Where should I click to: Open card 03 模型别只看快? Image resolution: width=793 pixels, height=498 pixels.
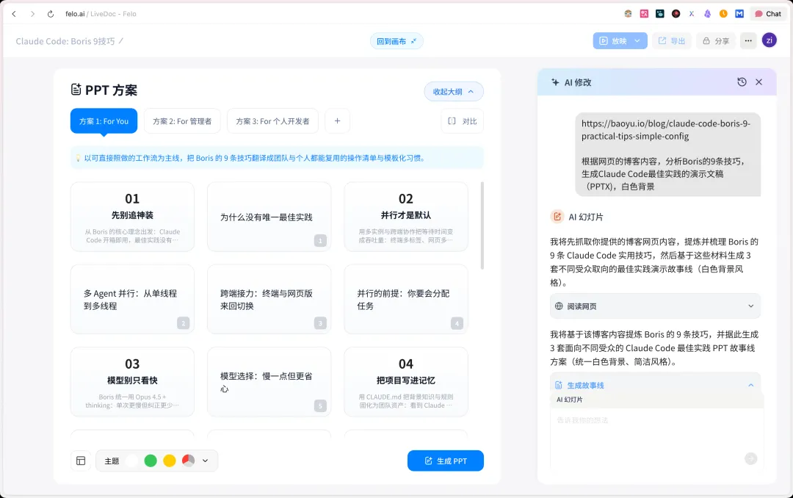pyautogui.click(x=132, y=382)
